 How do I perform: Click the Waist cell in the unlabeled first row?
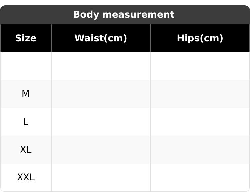(x=101, y=66)
